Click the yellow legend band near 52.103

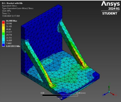pyautogui.click(x=3, y=28)
